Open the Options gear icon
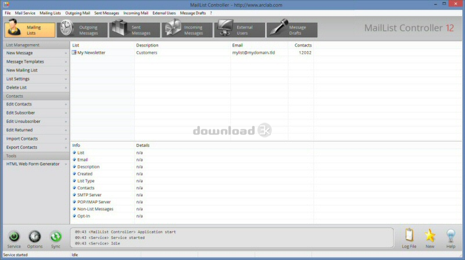The height and width of the screenshot is (260, 465). click(35, 237)
